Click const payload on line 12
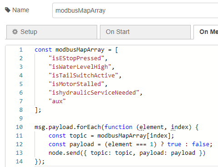 [x=71, y=144]
